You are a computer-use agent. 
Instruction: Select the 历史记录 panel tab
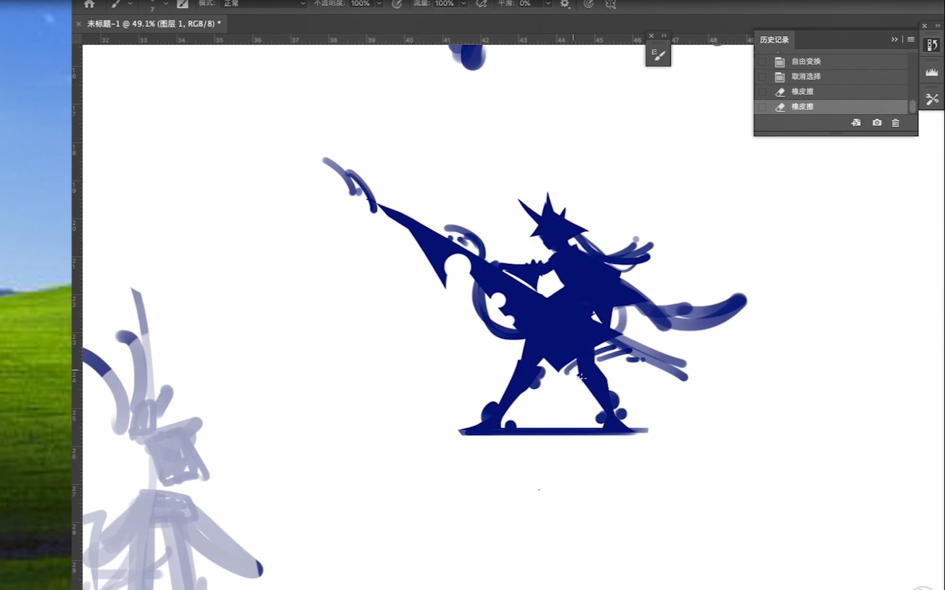pyautogui.click(x=774, y=40)
